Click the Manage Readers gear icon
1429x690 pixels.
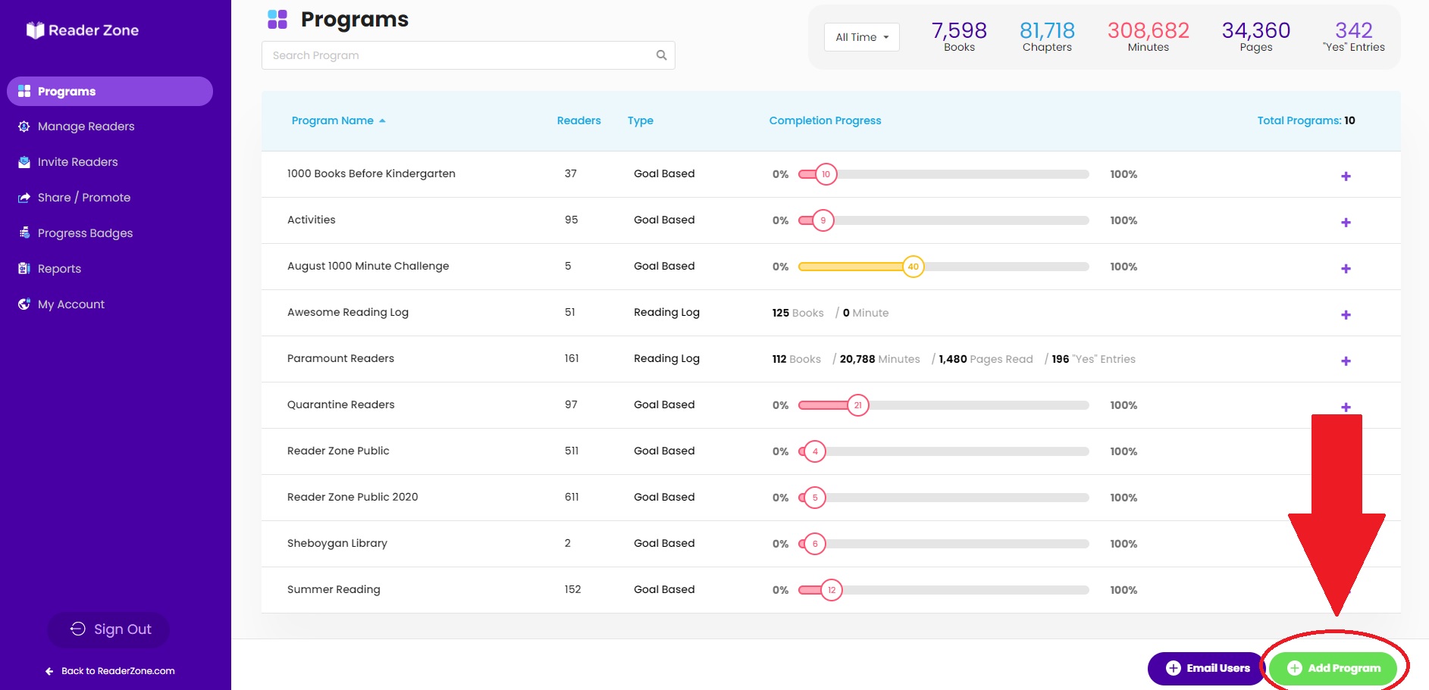pyautogui.click(x=24, y=126)
